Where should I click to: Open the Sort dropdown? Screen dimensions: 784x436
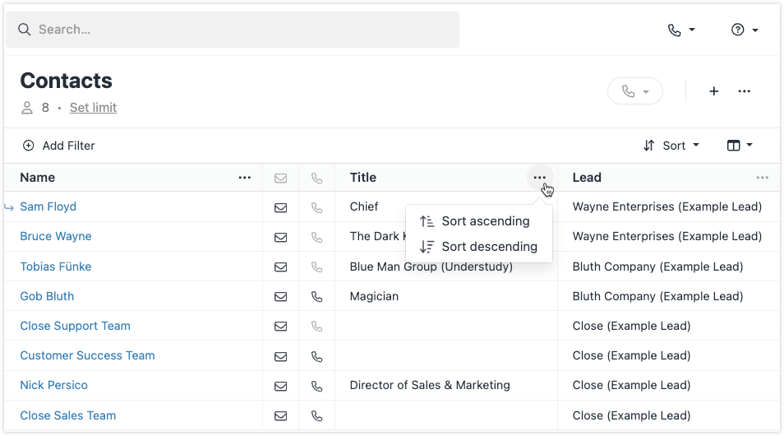(x=671, y=146)
